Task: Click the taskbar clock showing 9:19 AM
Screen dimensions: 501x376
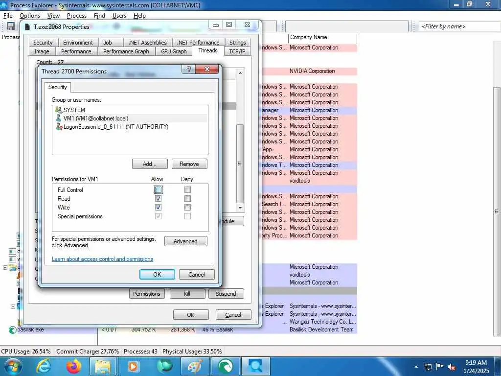Action: 476,366
